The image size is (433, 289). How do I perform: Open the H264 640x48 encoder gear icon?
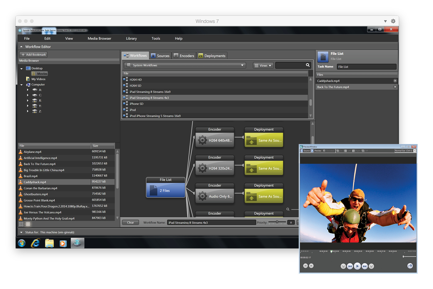pos(202,140)
